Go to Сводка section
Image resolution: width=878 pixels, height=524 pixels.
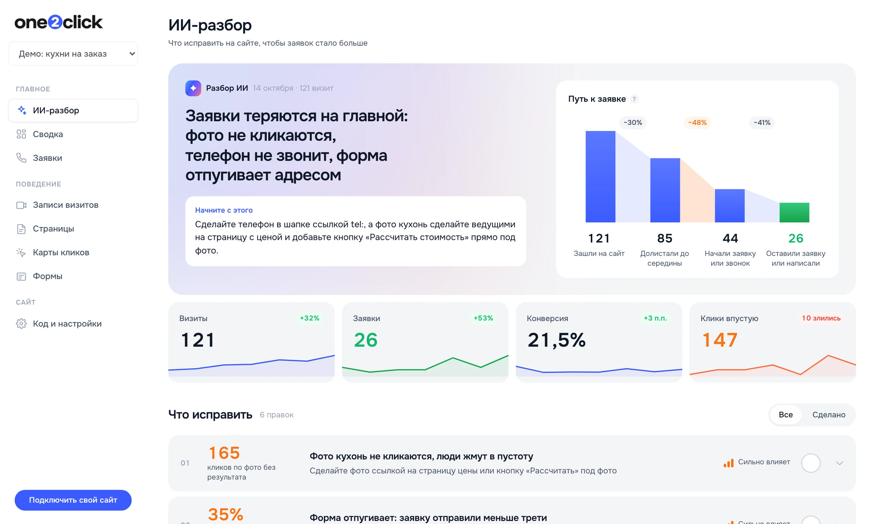[73, 134]
